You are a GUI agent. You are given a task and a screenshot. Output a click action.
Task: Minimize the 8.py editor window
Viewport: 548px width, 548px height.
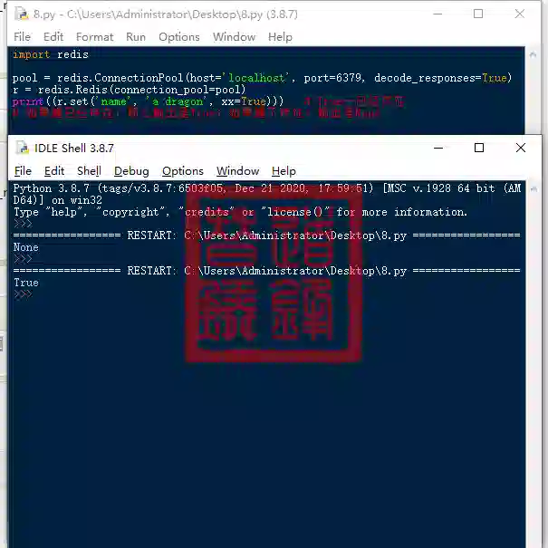point(437,14)
